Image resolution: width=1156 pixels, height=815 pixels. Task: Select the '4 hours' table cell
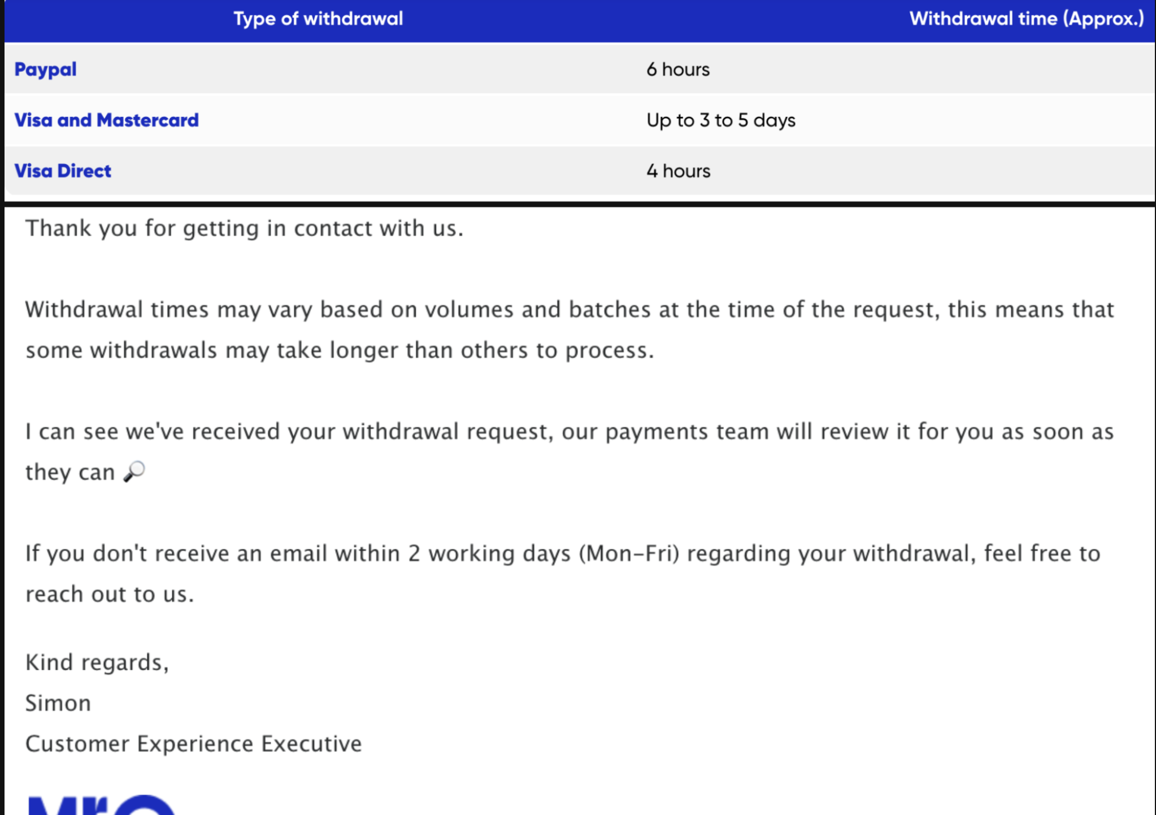(x=678, y=171)
